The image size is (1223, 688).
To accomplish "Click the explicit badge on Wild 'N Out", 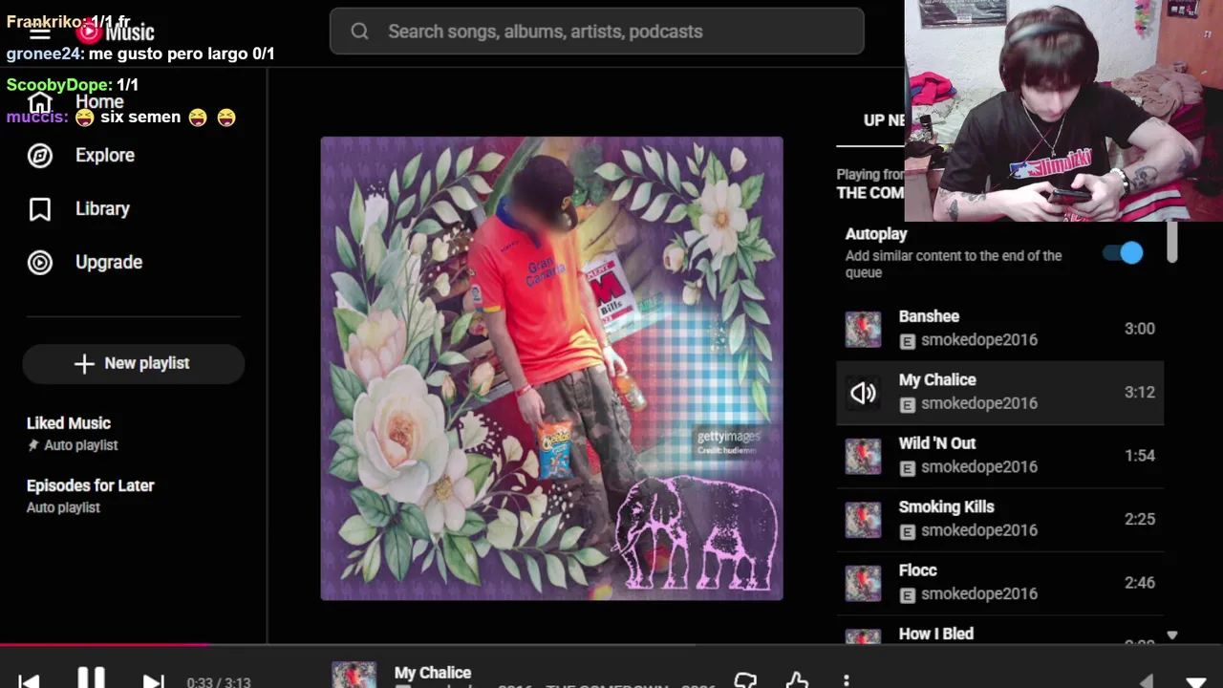I will point(907,468).
